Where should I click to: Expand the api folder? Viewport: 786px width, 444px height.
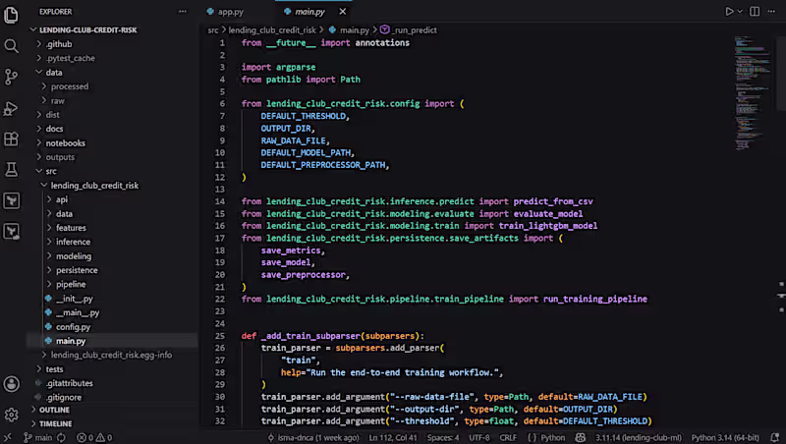point(62,199)
